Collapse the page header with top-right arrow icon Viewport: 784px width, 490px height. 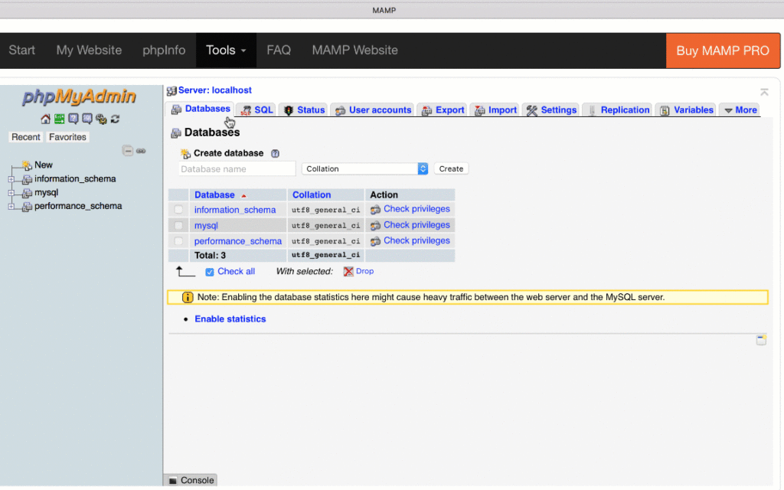(765, 92)
